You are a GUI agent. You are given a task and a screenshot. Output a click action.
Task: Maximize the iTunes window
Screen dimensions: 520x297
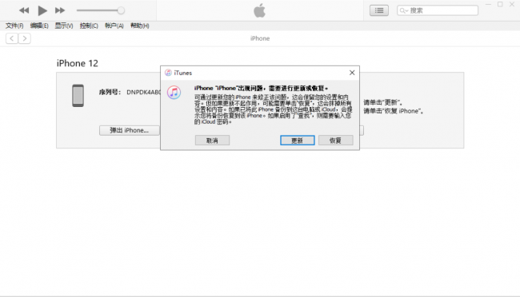coord(500,4)
